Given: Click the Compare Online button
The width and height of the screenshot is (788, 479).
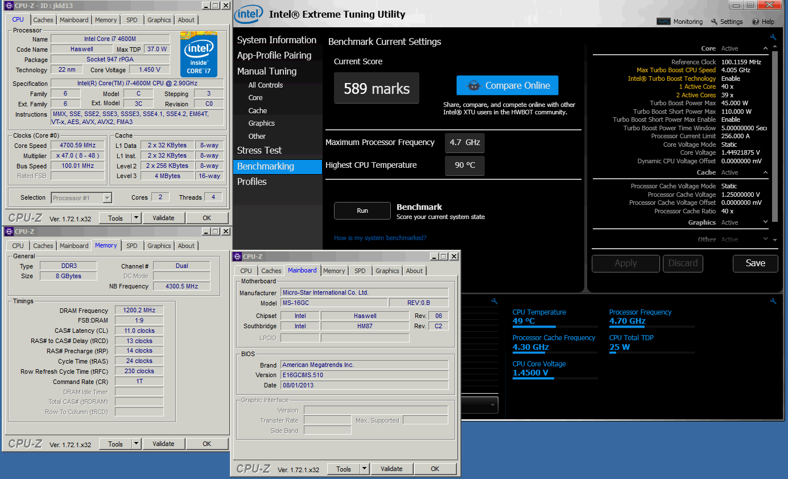Looking at the screenshot, I should (508, 85).
